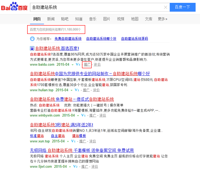This screenshot has height=170, width=200.
Task: Click 评价 link on the hulian.top result
Action: 96,90
